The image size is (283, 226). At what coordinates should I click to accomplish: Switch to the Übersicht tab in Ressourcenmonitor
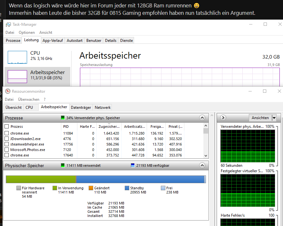[14, 108]
